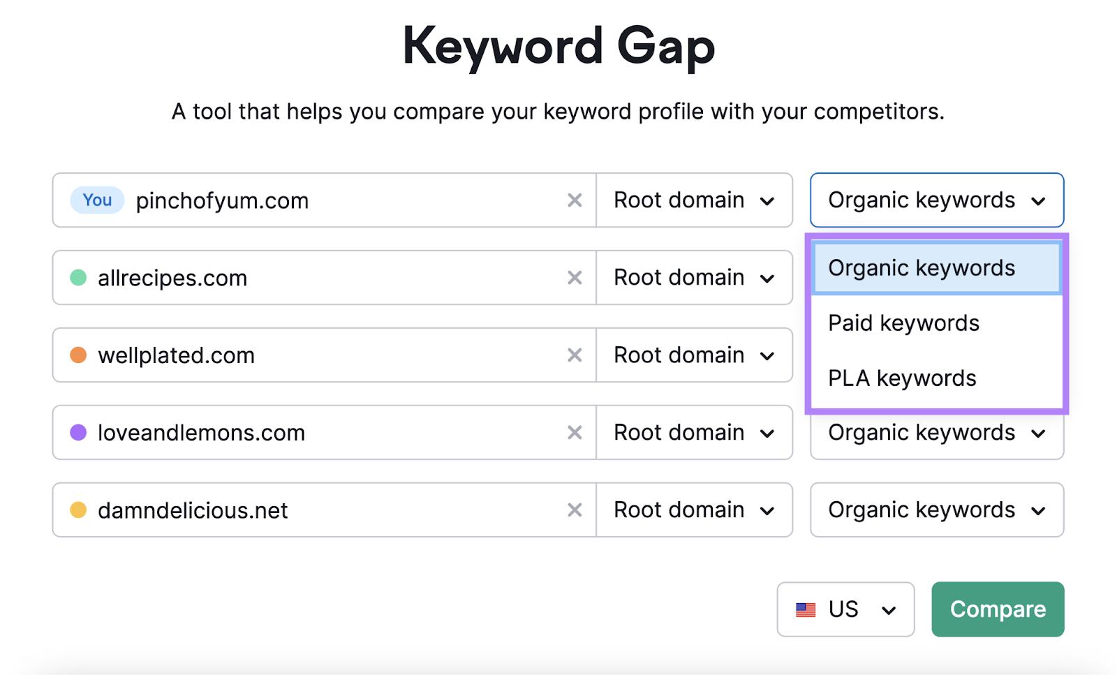This screenshot has height=675, width=1117.
Task: Open the US country selector
Action: [845, 609]
